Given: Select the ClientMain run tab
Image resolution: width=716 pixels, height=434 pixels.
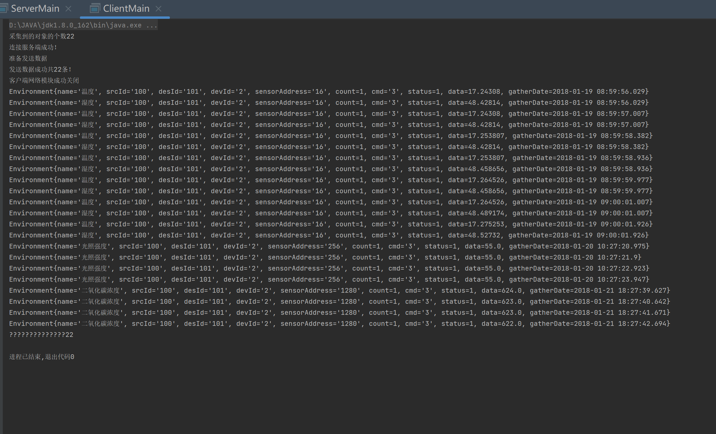Looking at the screenshot, I should click(126, 8).
